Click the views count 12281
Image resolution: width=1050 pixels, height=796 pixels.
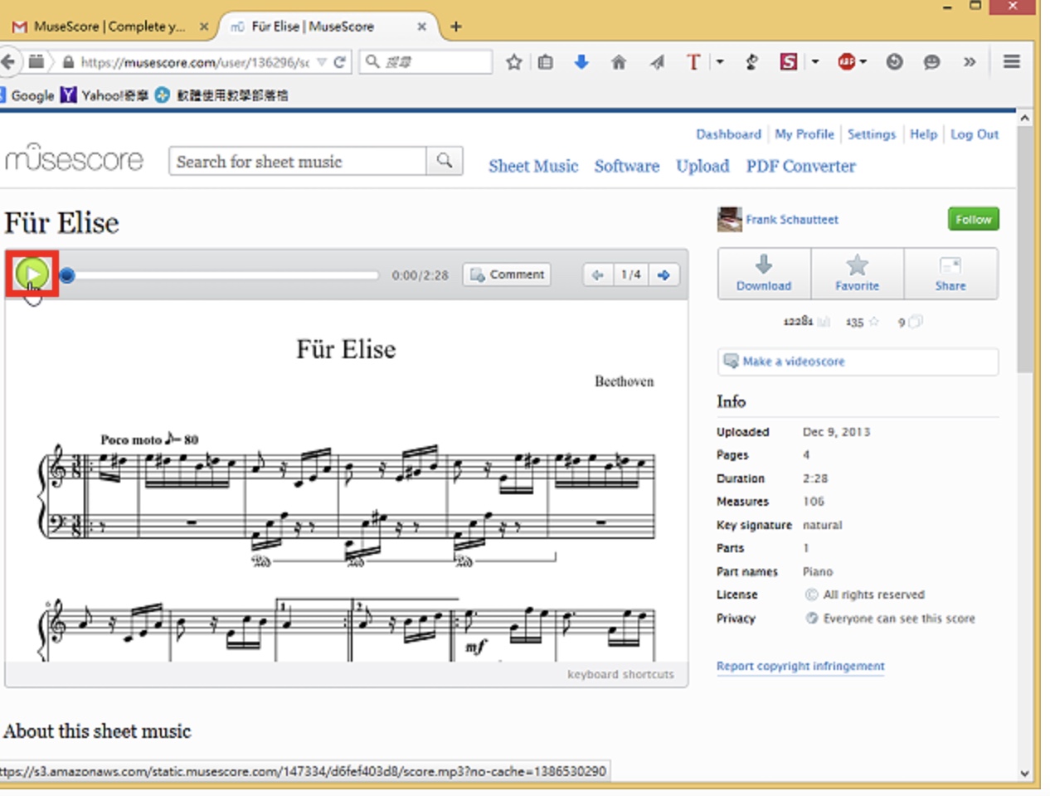[798, 322]
